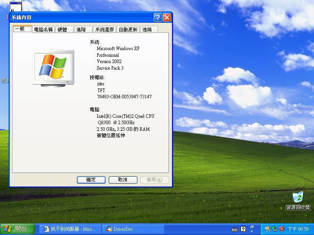This screenshot has height=235, width=314.
Task: Open the language bar help question-mark icon
Action: pos(243,229)
